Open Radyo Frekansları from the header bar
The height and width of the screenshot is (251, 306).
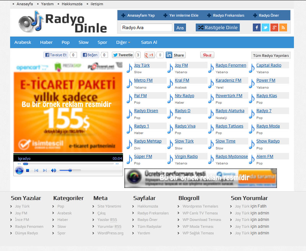pos(226,15)
